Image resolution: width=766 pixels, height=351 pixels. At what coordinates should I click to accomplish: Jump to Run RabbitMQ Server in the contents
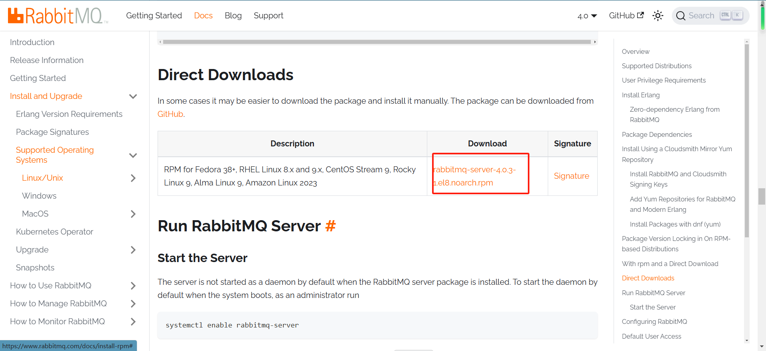point(653,293)
